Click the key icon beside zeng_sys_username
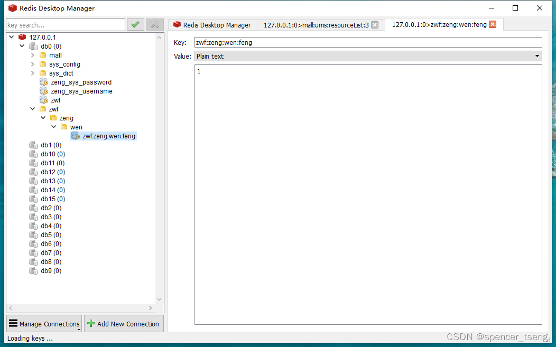Image resolution: width=556 pixels, height=347 pixels. click(x=44, y=91)
